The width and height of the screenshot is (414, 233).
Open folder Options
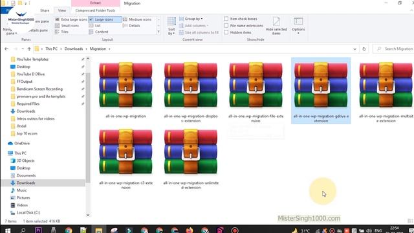298,26
